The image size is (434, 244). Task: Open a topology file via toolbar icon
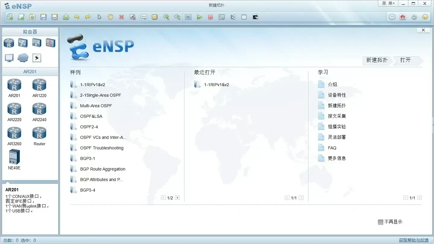32,17
